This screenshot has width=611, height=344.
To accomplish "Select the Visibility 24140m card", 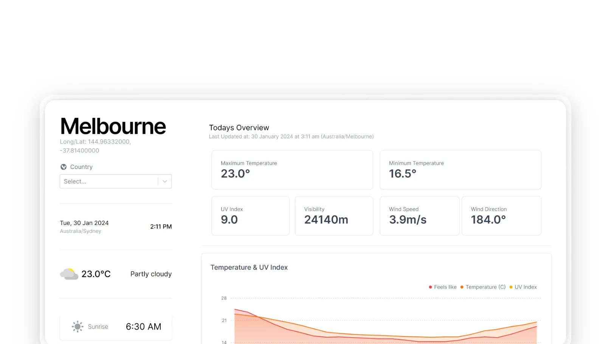I will [x=333, y=215].
